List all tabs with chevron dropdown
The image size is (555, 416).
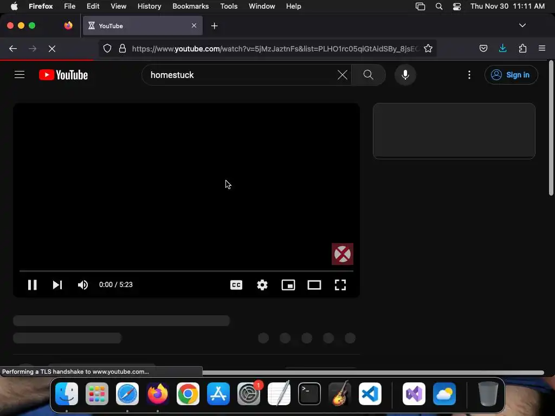522,25
